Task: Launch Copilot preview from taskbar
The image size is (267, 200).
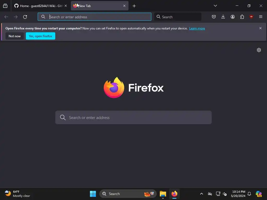Action: pos(259,194)
